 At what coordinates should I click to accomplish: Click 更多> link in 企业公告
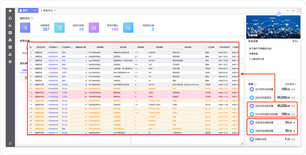click(295, 41)
